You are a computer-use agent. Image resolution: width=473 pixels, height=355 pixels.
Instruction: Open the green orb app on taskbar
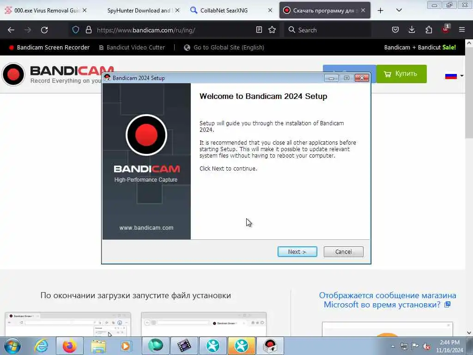(155, 346)
